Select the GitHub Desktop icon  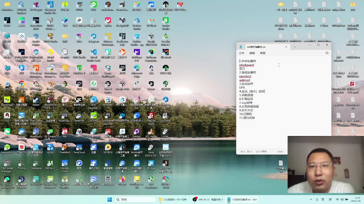[x=137, y=135]
